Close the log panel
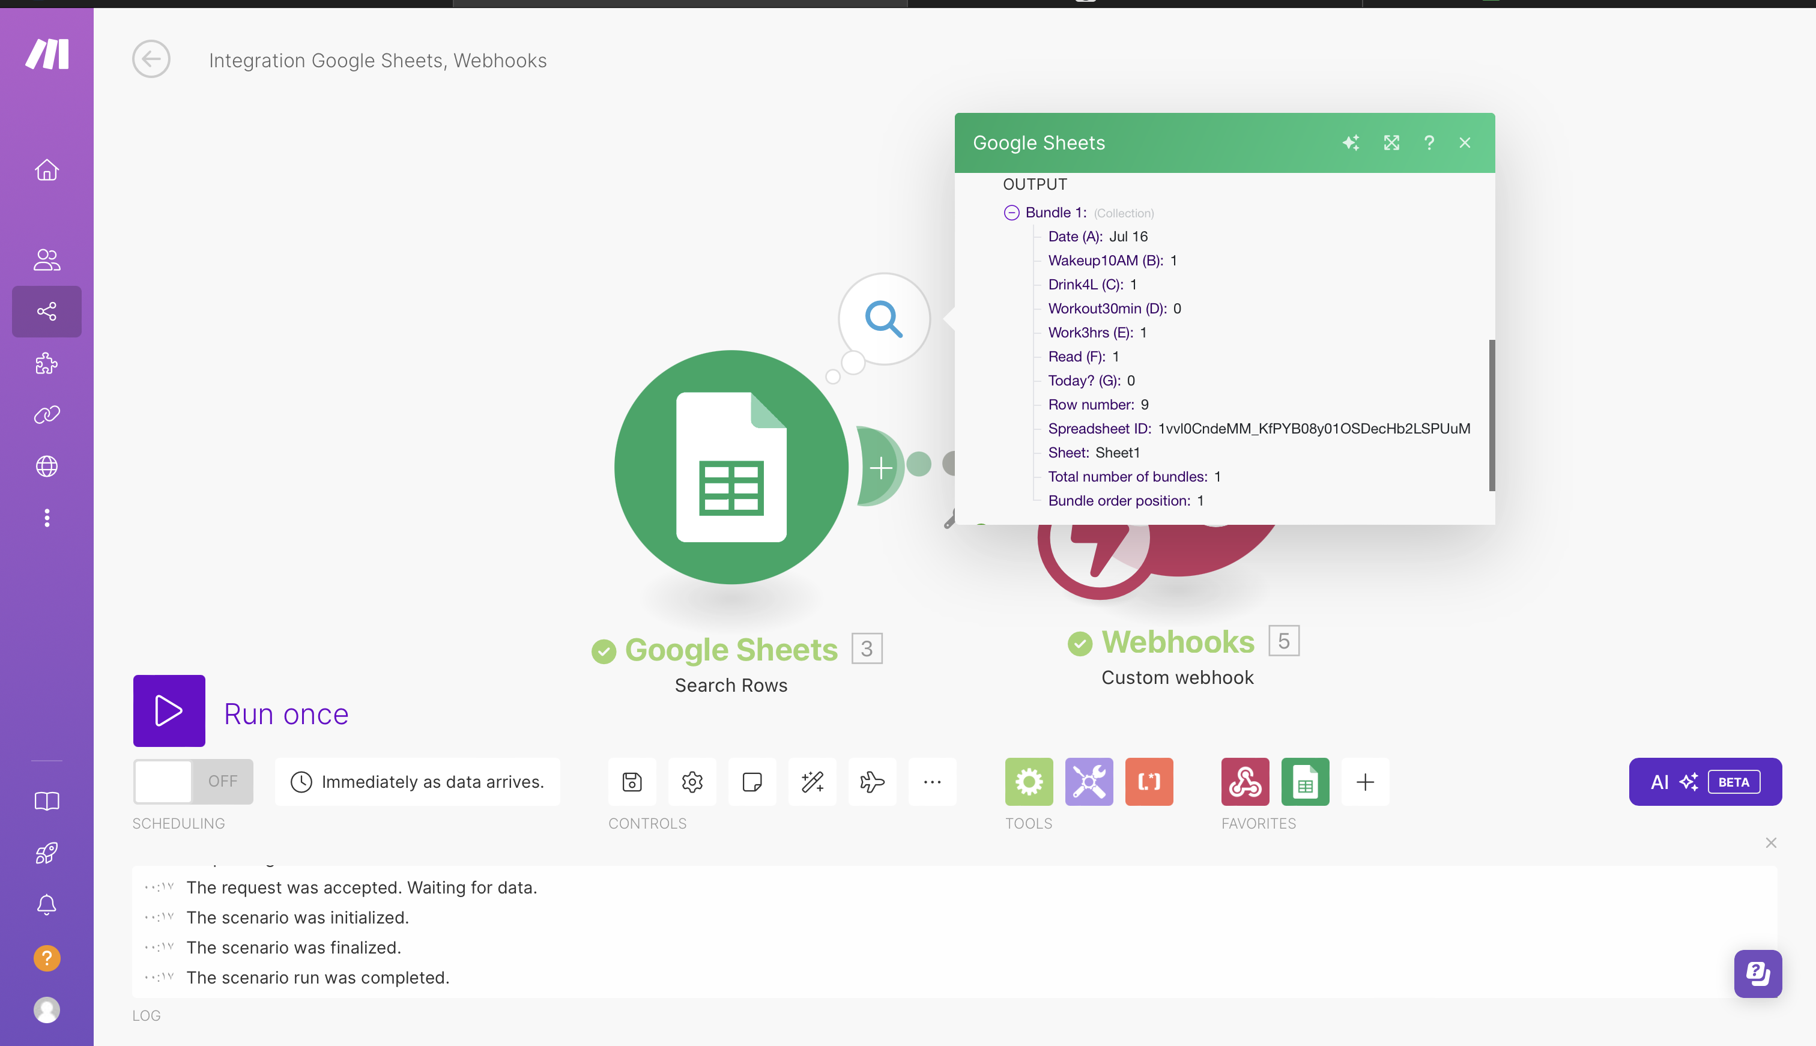The width and height of the screenshot is (1816, 1046). 1771,842
